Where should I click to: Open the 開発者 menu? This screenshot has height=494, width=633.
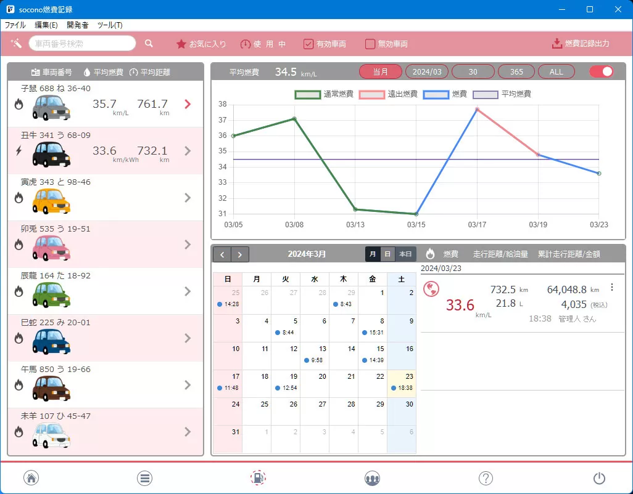78,25
